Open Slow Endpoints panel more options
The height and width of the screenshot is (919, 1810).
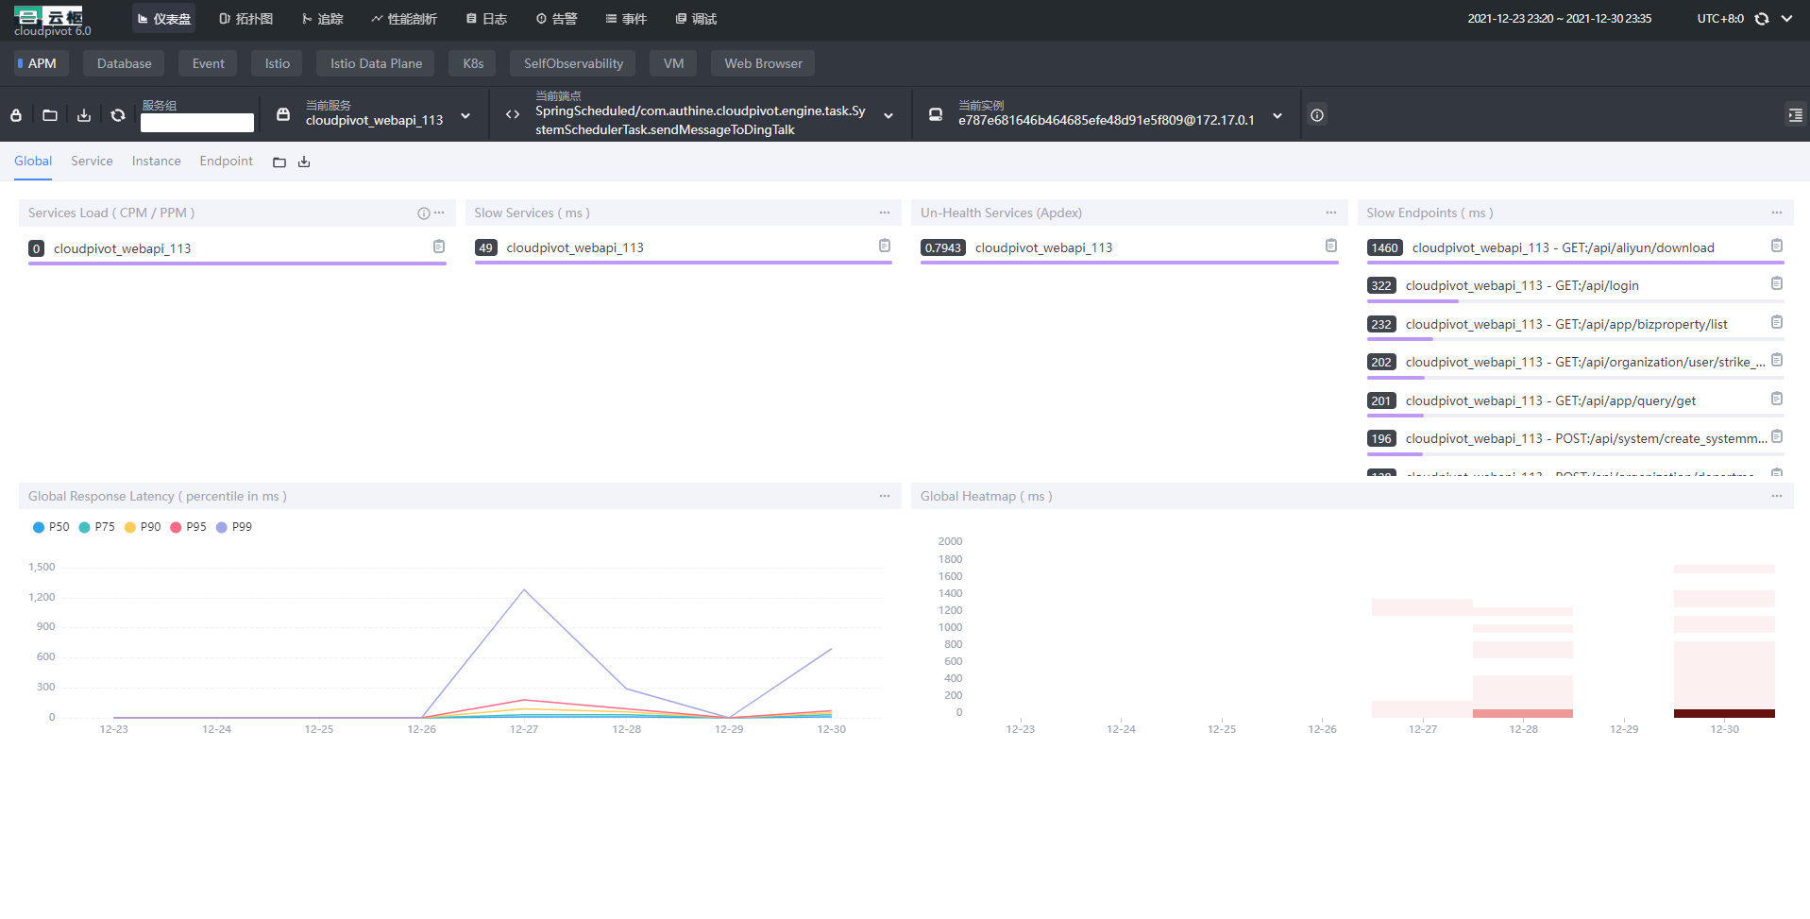point(1777,213)
